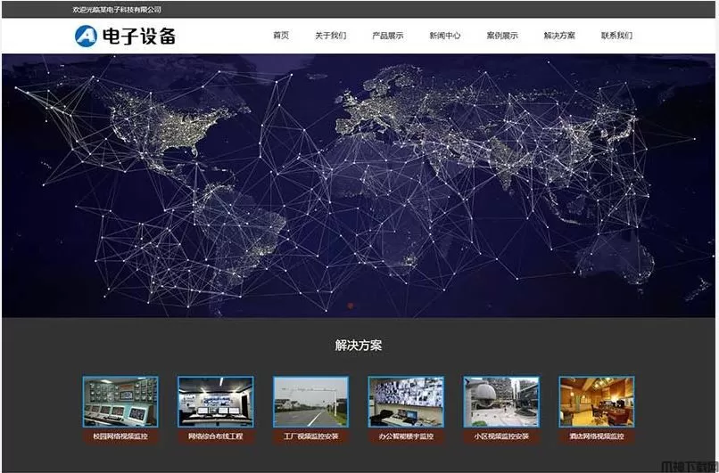Image resolution: width=719 pixels, height=473 pixels.
Task: Click the world map network banner
Action: click(359, 185)
